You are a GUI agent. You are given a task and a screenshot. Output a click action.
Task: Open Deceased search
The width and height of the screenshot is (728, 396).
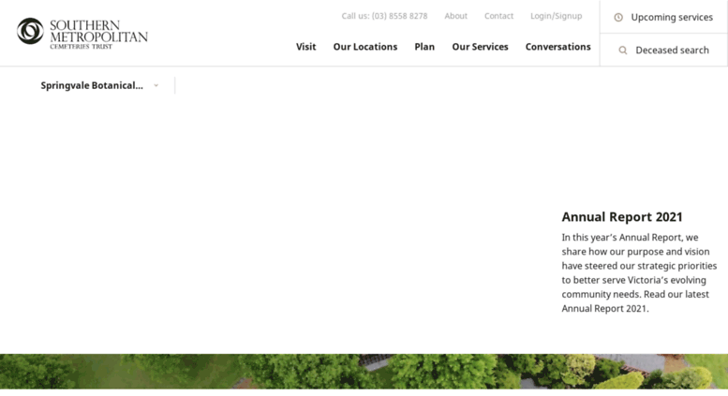tap(663, 50)
